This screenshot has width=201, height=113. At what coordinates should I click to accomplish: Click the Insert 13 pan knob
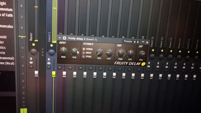point(170,57)
